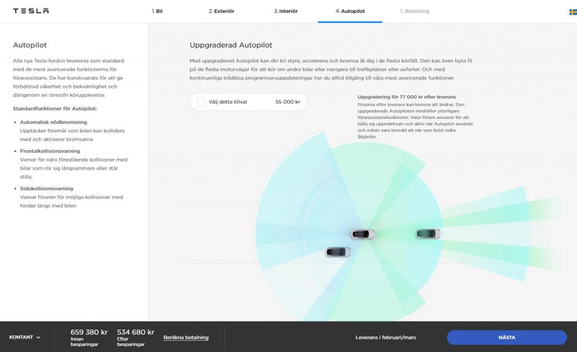
Task: Click the Autopilot sidebar heading
Action: [30, 45]
